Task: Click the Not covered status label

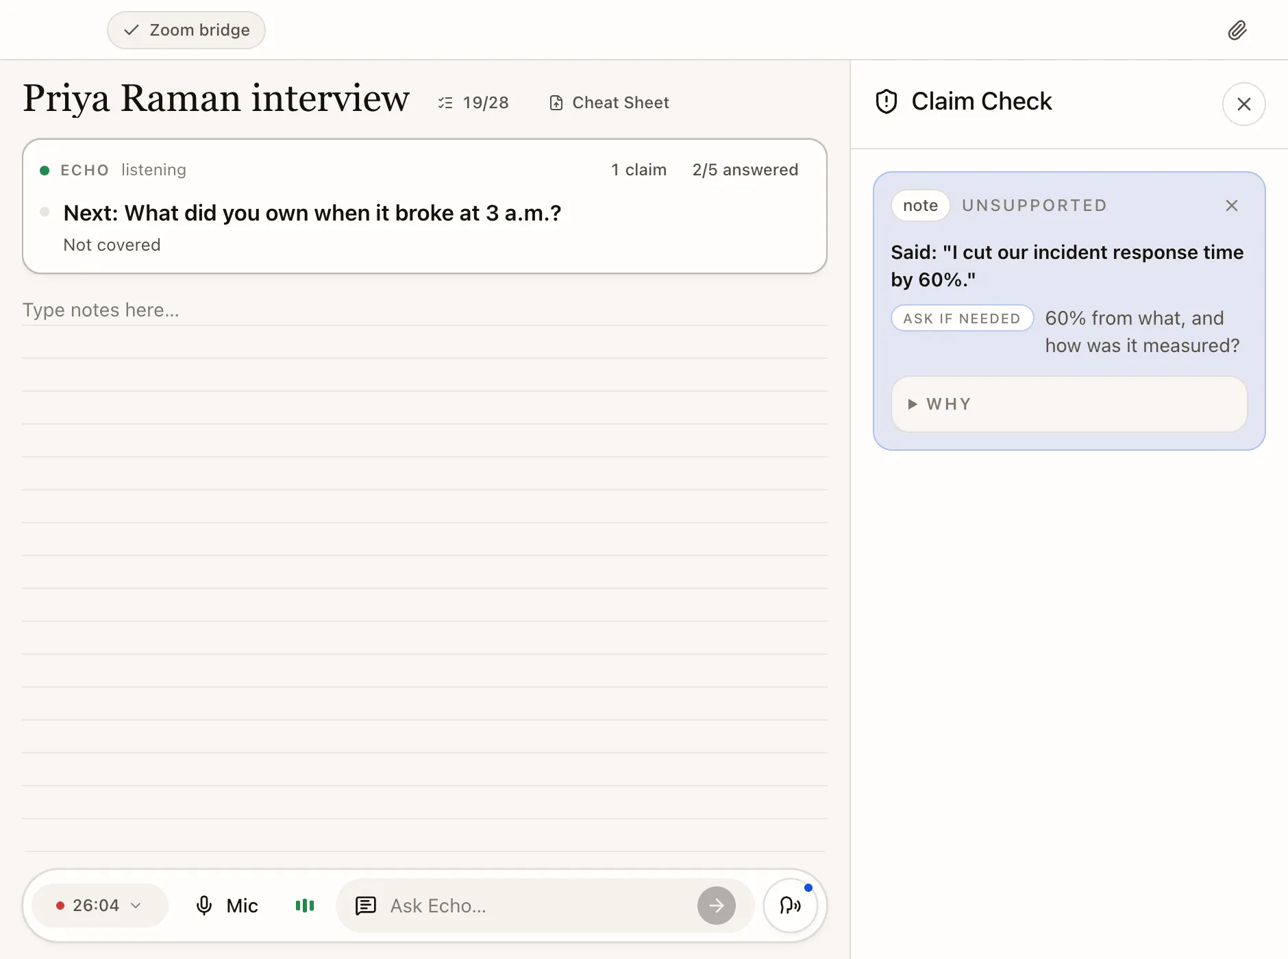Action: click(112, 245)
